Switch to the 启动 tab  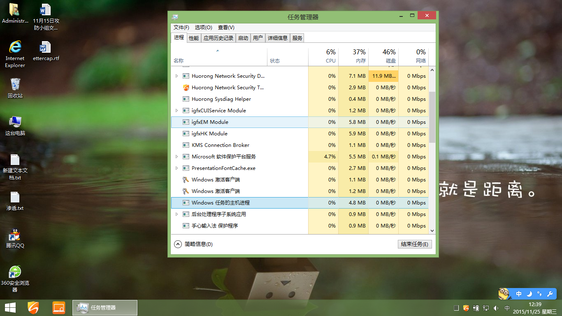243,38
